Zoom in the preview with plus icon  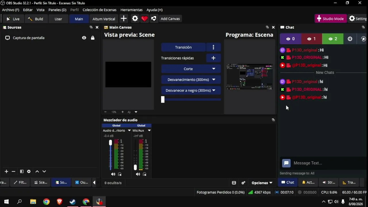122,112
